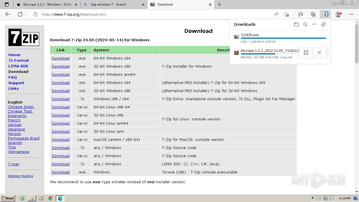This screenshot has width=359, height=202.
Task: Open Home in 7-Zip sidebar
Action: [14, 55]
